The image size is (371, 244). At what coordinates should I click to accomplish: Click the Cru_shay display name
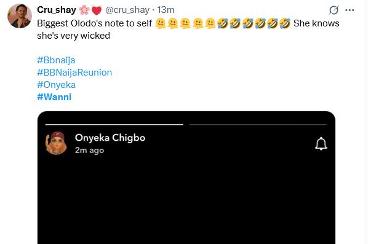click(57, 10)
